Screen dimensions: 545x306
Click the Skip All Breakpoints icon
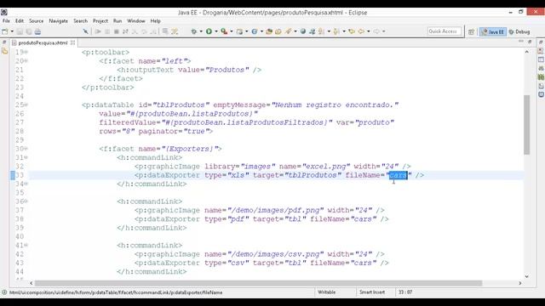(x=85, y=31)
